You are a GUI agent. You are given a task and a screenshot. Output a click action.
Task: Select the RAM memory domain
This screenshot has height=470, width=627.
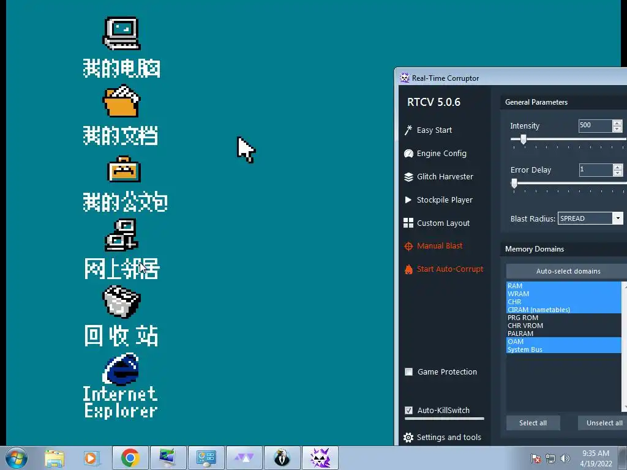coord(564,286)
